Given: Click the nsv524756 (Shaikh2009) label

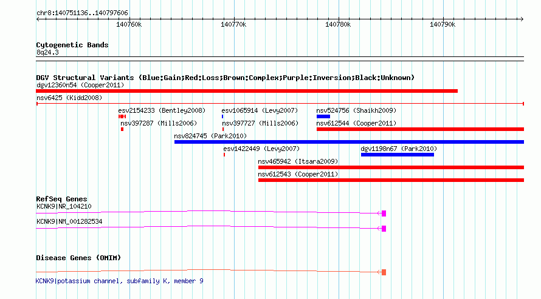Looking at the screenshot, I should point(356,110).
